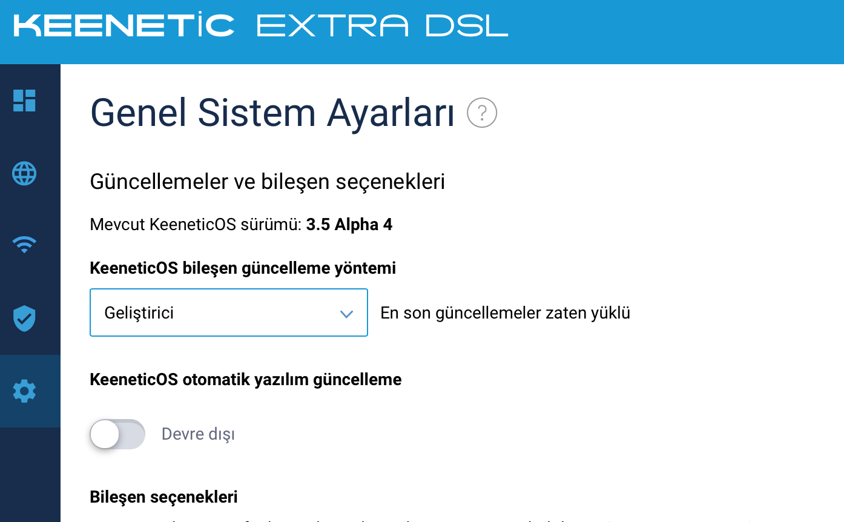The image size is (844, 522).
Task: Click the "Devre dışı" toggle label
Action: click(198, 434)
